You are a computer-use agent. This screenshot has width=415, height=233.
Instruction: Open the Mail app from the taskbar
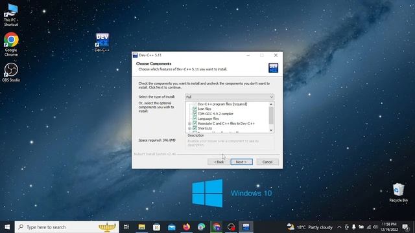(x=171, y=227)
